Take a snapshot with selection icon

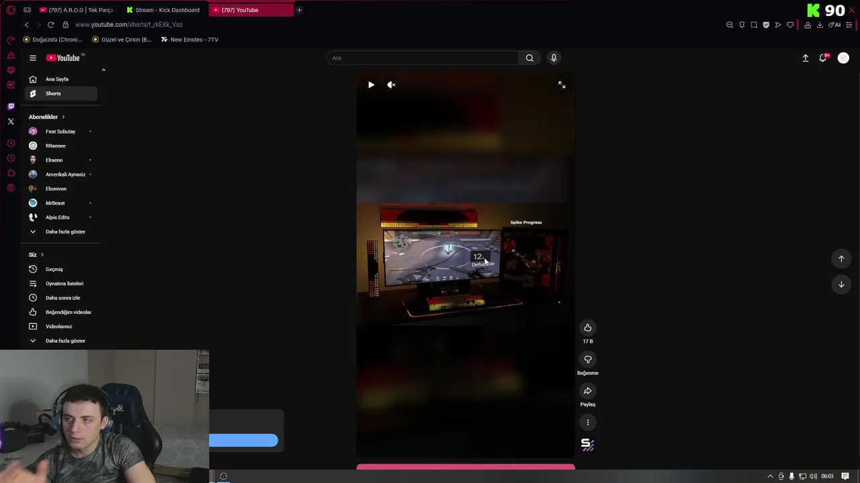(x=754, y=25)
